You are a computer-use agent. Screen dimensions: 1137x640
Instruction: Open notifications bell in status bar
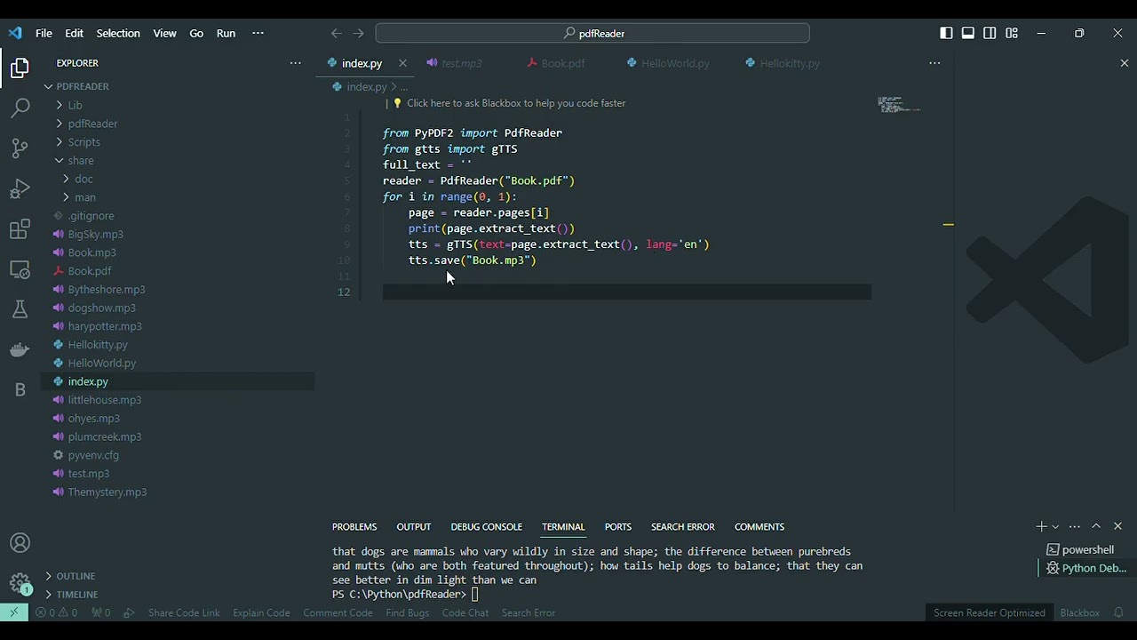1118,612
